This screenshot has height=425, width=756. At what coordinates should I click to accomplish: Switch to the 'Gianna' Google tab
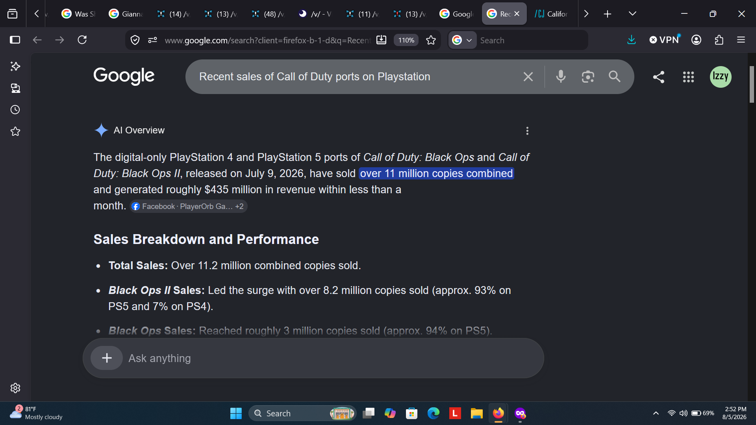click(126, 14)
